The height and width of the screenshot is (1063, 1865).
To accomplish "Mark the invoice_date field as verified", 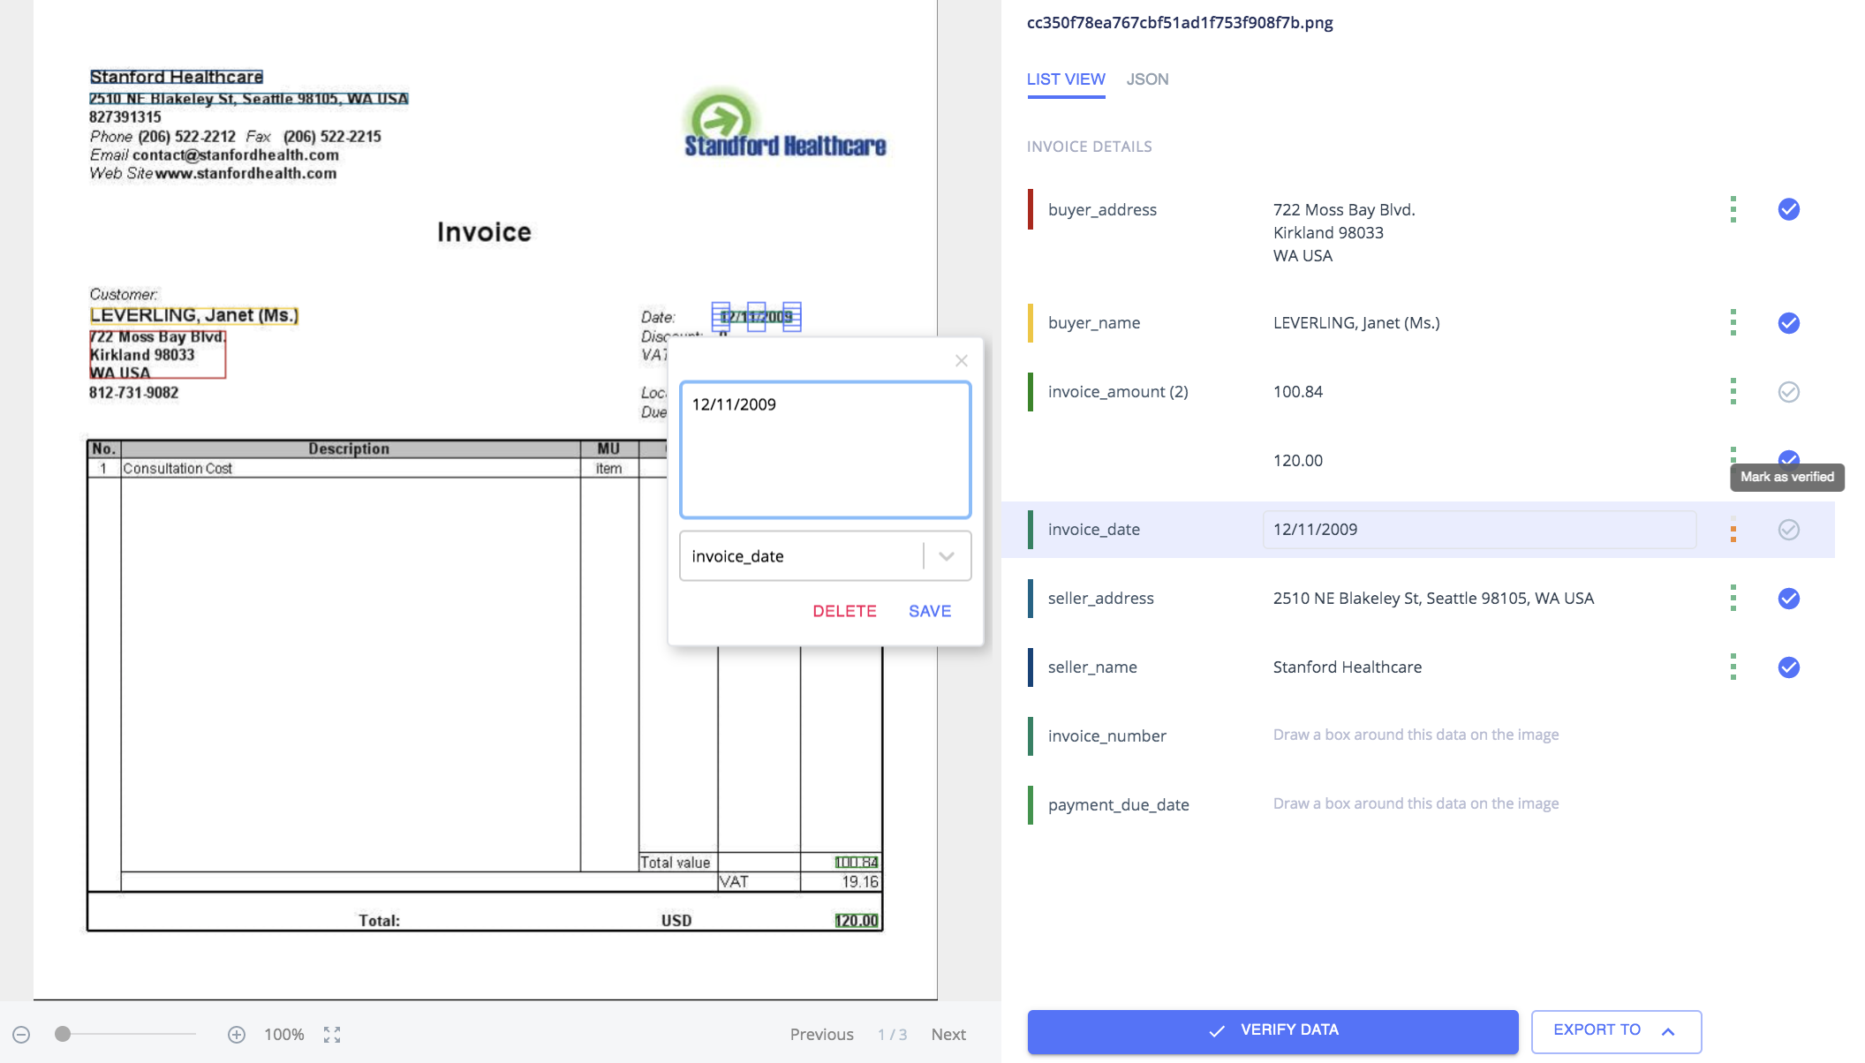I will pyautogui.click(x=1788, y=530).
